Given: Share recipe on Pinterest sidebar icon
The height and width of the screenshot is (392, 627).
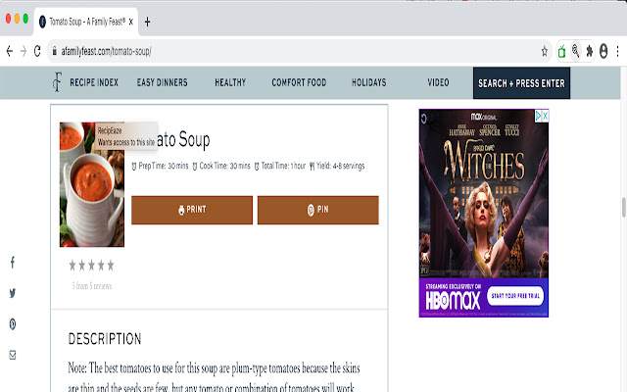Looking at the screenshot, I should [x=13, y=324].
